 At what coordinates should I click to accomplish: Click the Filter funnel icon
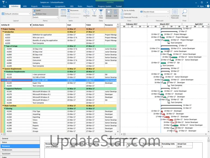[94, 12]
